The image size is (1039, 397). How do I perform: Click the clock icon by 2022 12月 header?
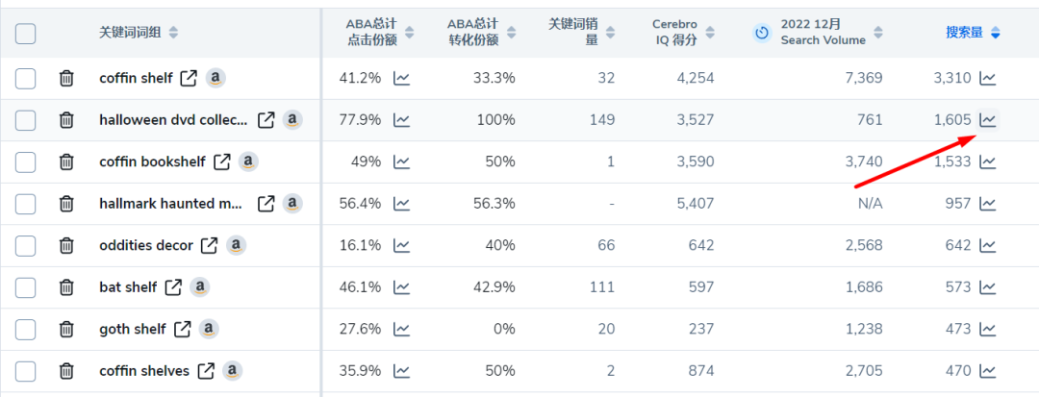763,33
